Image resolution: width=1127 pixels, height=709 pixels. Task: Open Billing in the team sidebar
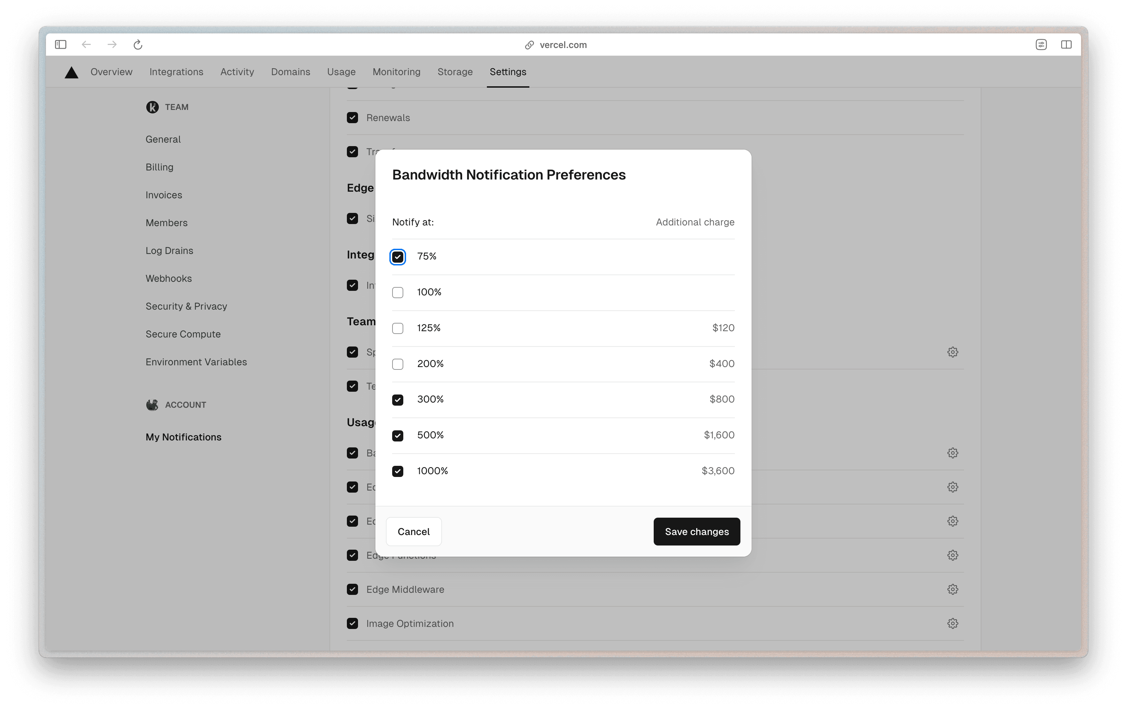[x=159, y=167]
